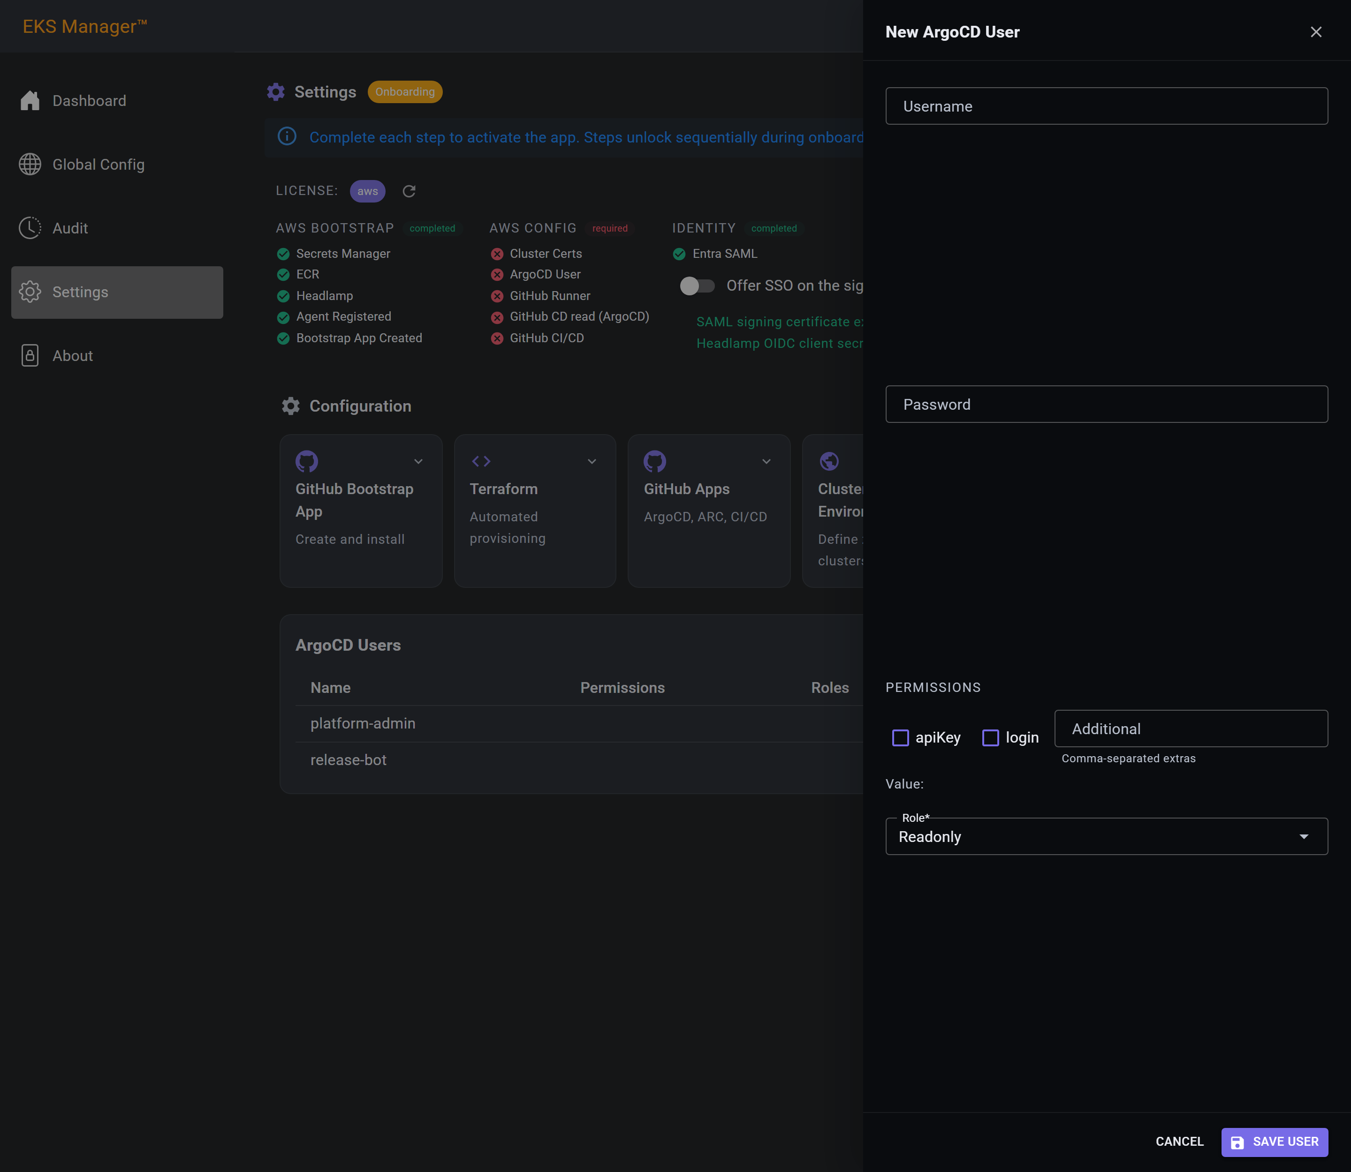Click the Bootstrap App Created check icon

(x=283, y=338)
